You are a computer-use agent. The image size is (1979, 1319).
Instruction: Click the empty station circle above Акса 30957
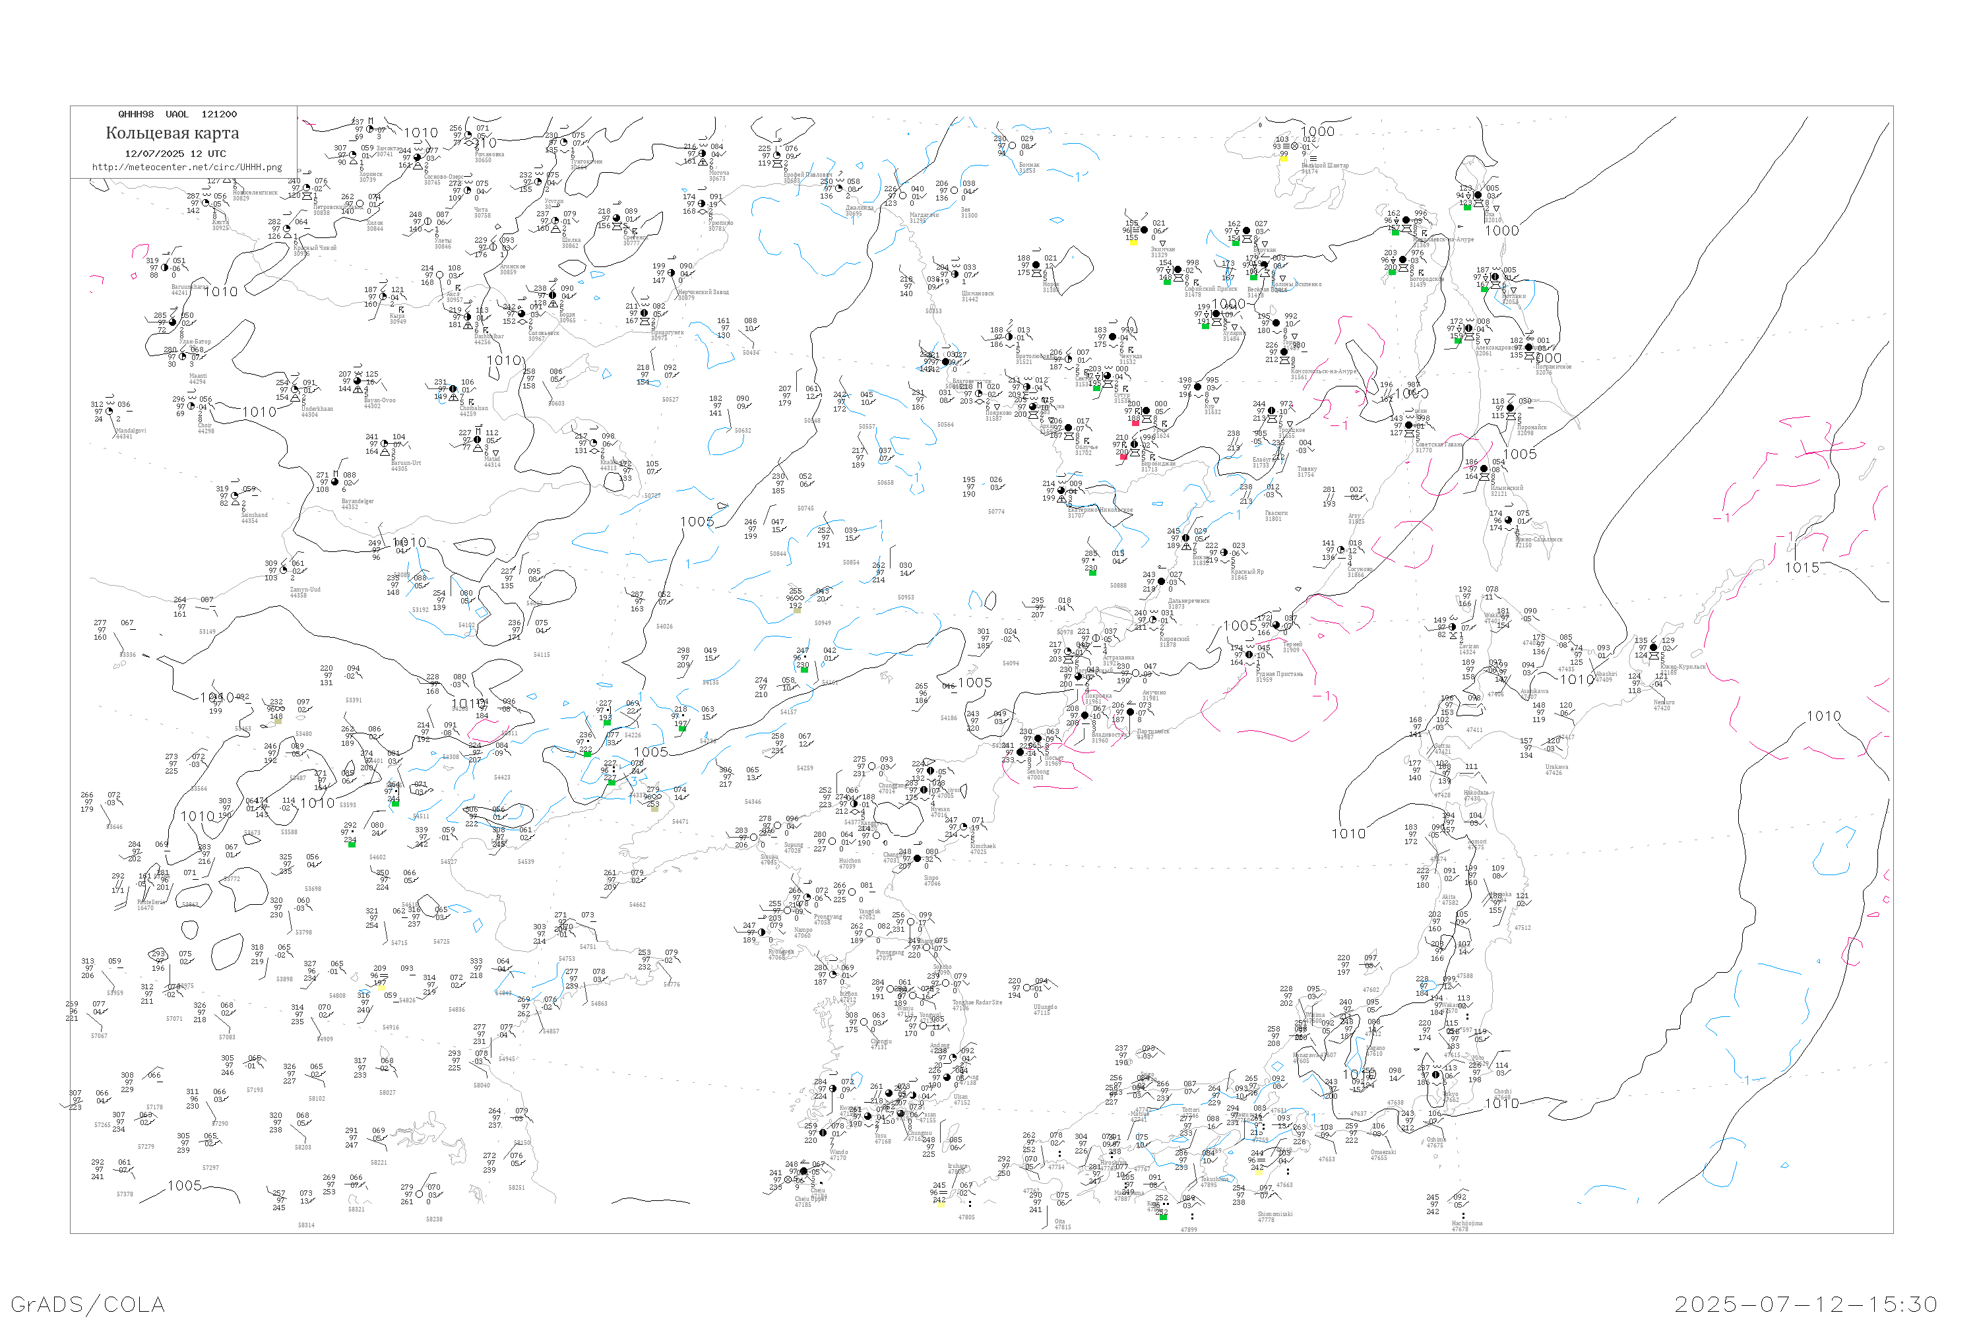pyautogui.click(x=440, y=275)
